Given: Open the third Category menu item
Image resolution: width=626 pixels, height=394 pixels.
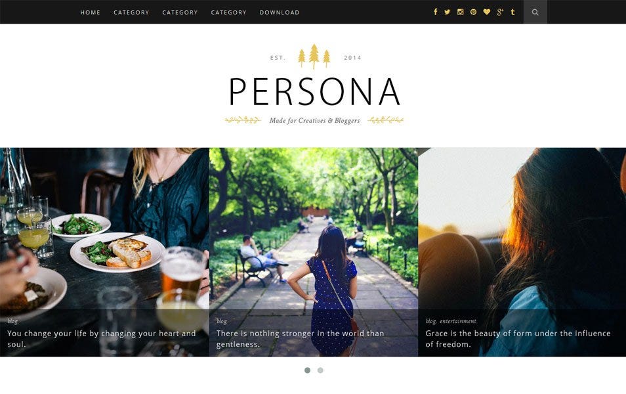Looking at the screenshot, I should [229, 12].
